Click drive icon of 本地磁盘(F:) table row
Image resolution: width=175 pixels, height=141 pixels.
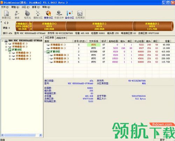(x=51, y=62)
